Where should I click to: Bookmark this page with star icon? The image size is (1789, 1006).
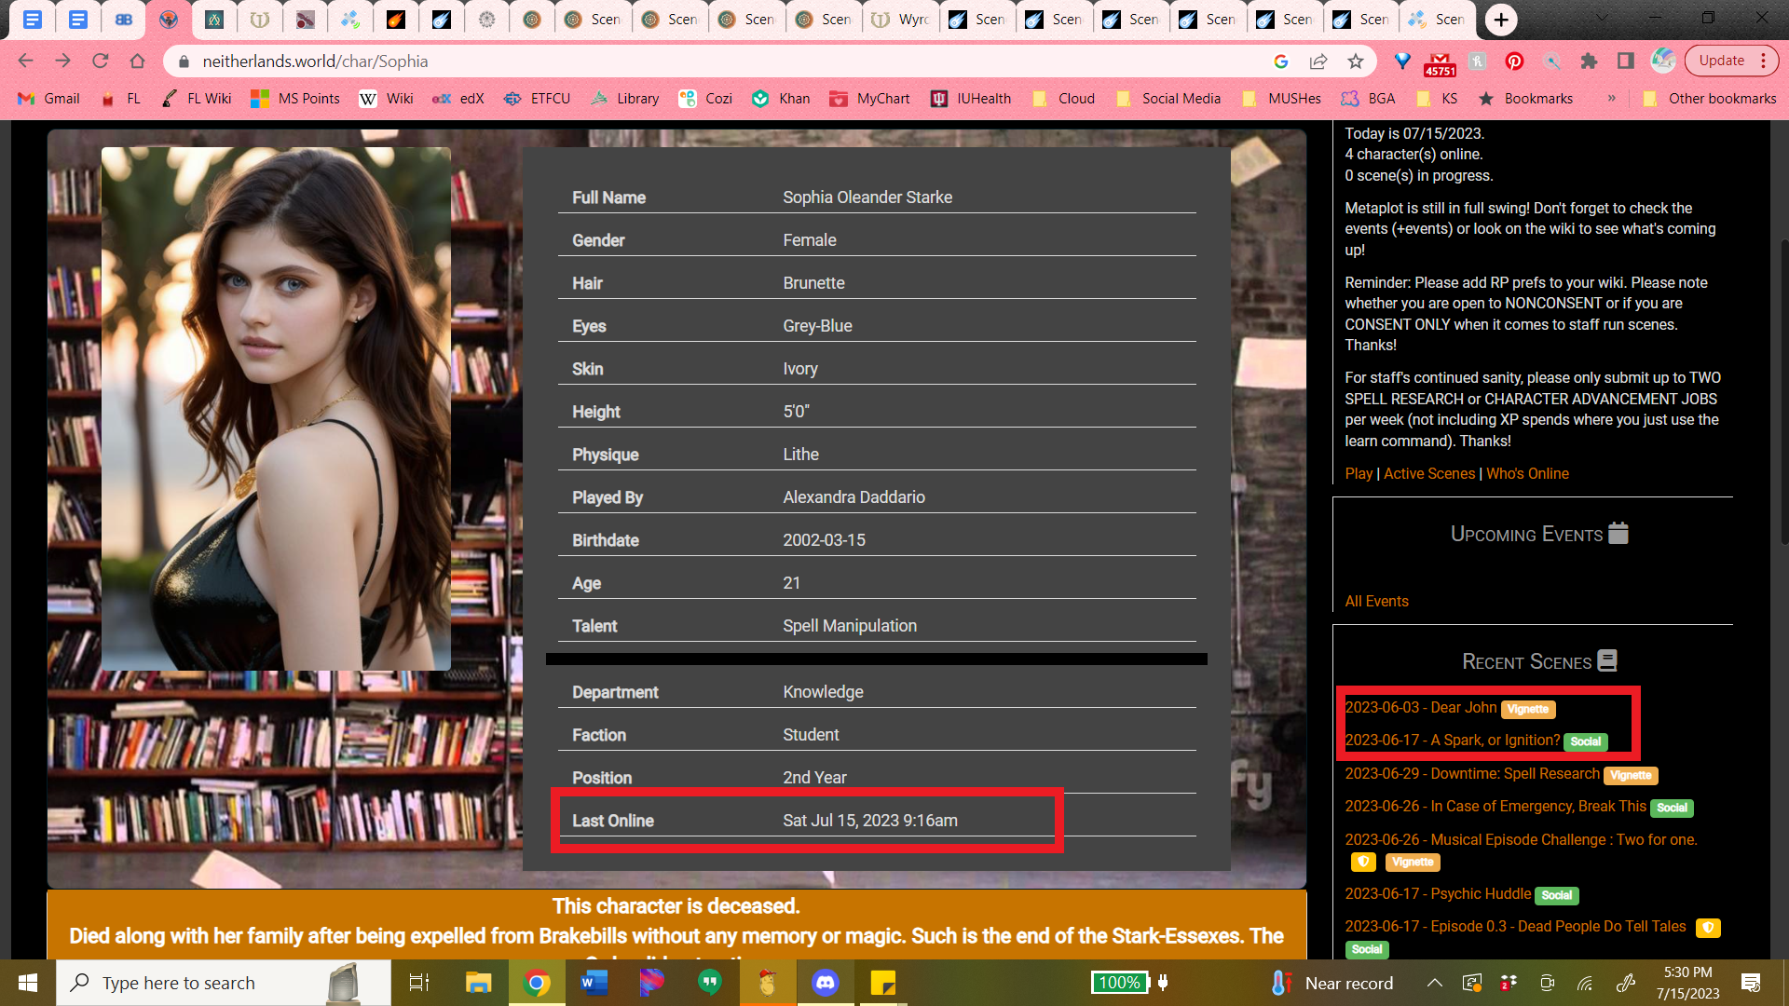[1355, 61]
